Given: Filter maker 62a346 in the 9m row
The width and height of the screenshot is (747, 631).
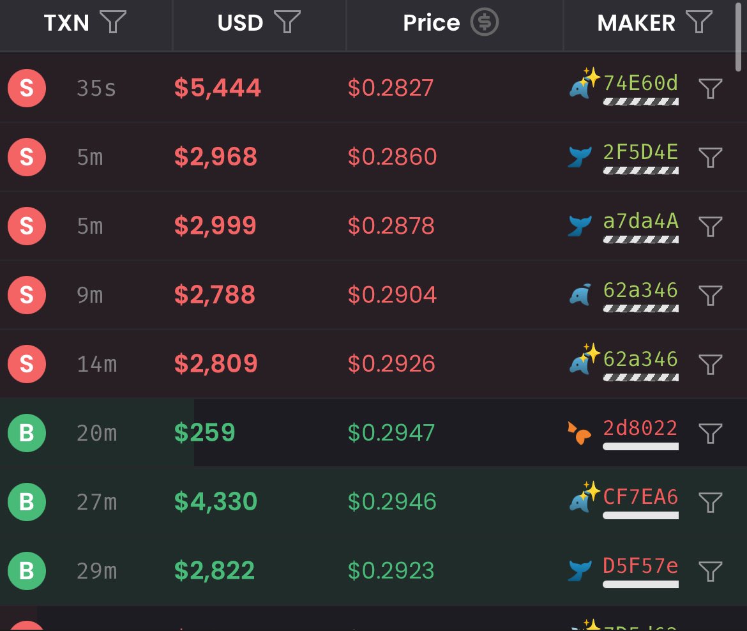Looking at the screenshot, I should 711,296.
